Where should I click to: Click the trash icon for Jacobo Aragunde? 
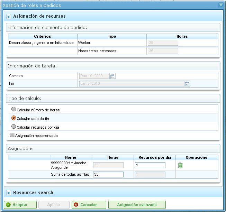pyautogui.click(x=180, y=165)
